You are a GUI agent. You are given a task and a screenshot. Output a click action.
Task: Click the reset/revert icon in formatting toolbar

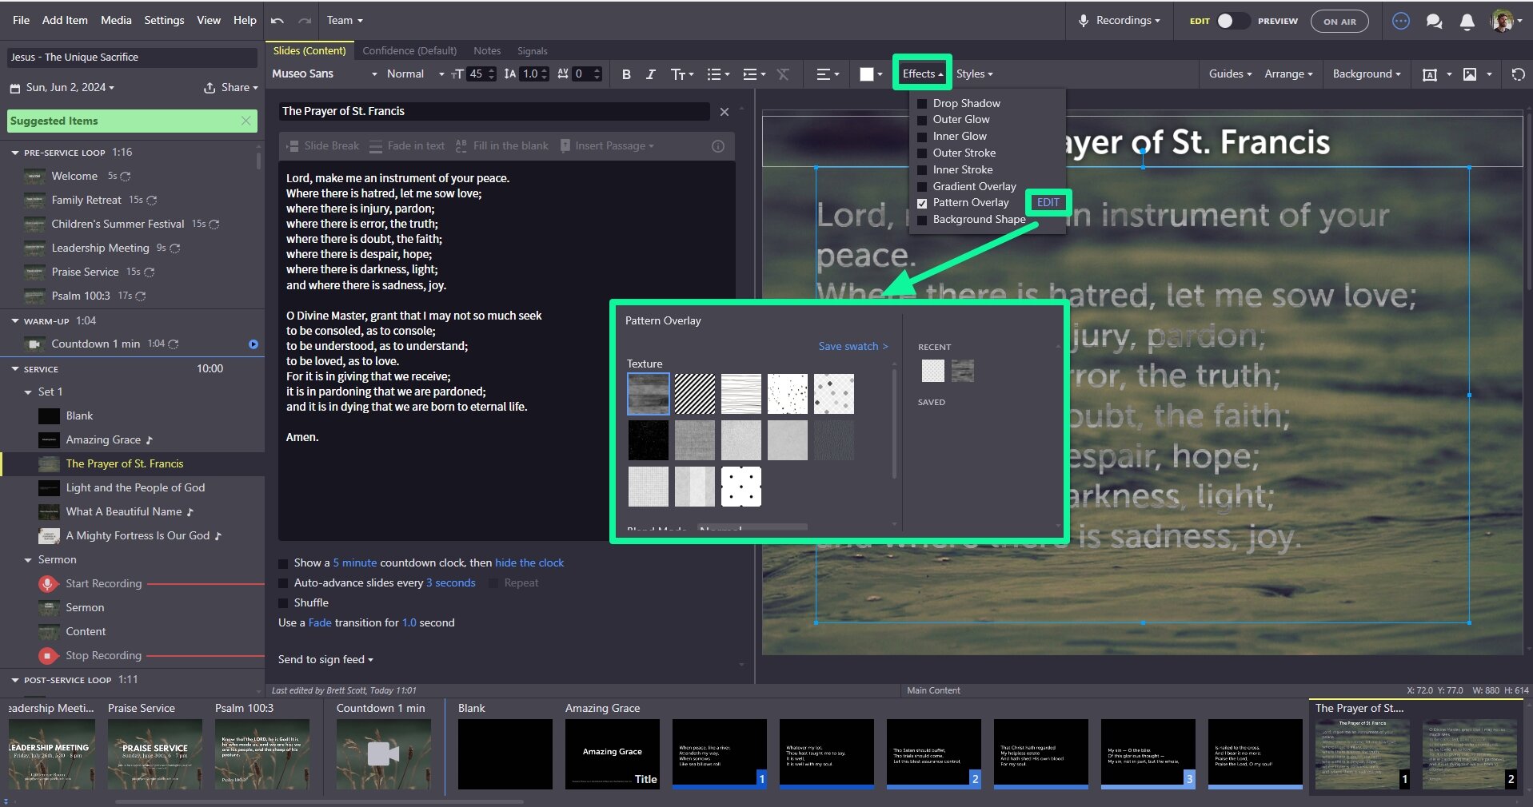pyautogui.click(x=1518, y=74)
